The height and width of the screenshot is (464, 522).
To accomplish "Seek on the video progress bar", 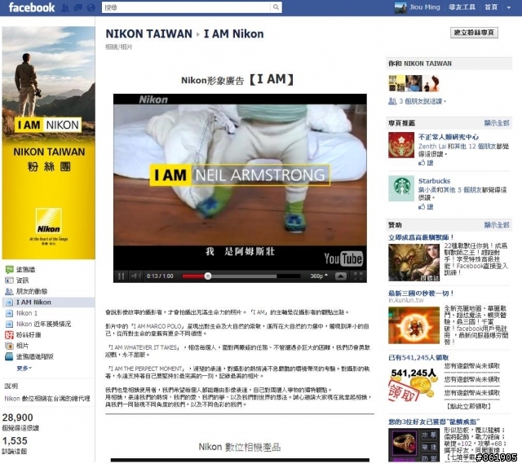I will click(241, 276).
